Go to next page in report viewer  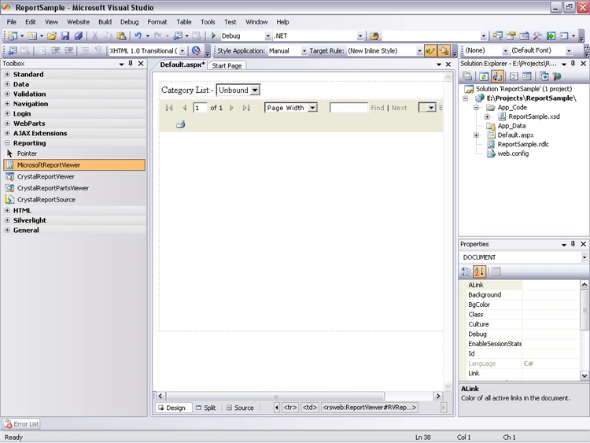(231, 108)
